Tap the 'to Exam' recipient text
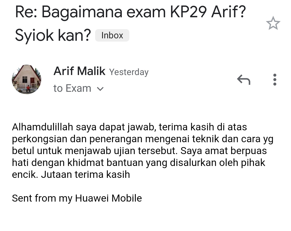The height and width of the screenshot is (231, 291). click(72, 88)
